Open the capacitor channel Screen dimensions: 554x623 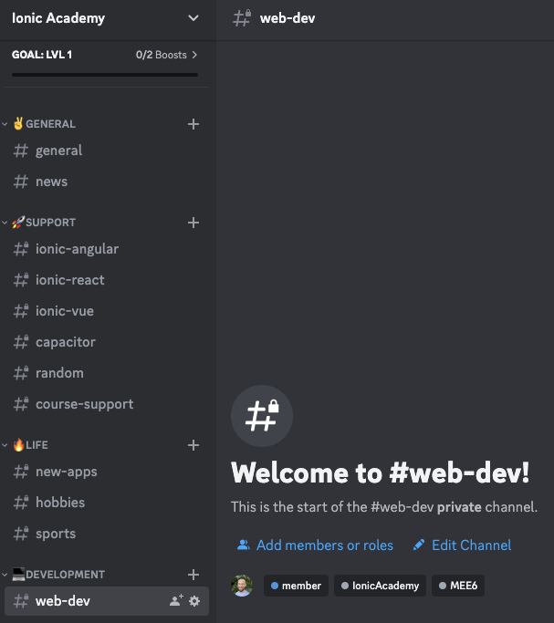coord(107,342)
